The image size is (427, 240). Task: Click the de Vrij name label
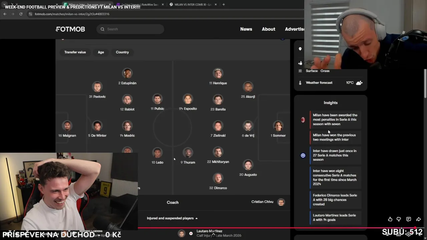(248, 136)
